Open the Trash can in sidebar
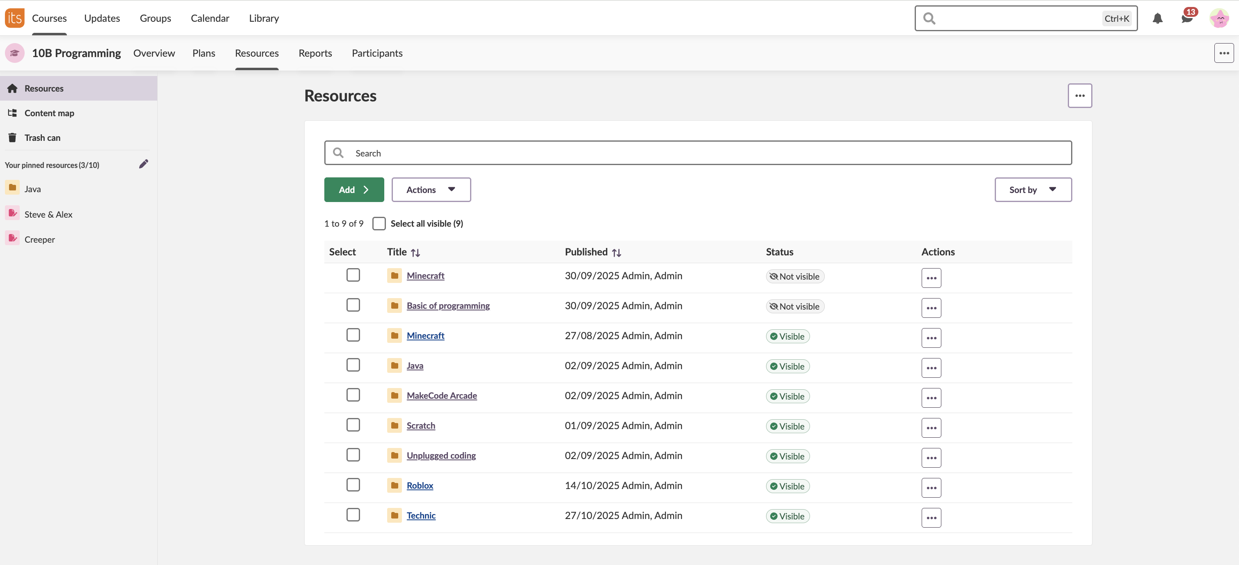The image size is (1239, 565). point(42,138)
